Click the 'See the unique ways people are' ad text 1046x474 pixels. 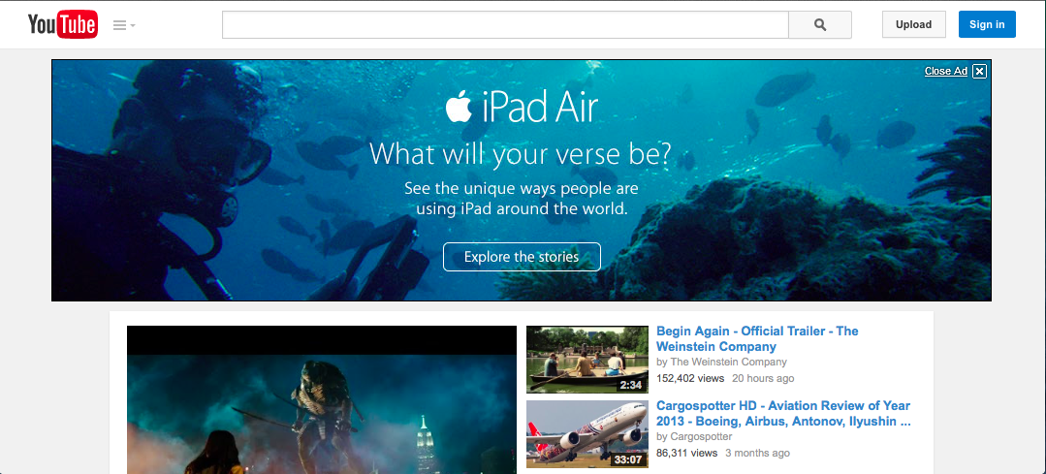(x=521, y=189)
